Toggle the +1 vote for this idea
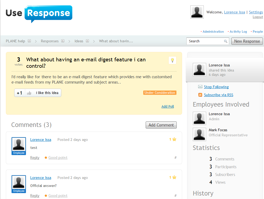The height and width of the screenshot is (199, 264). coord(20,93)
